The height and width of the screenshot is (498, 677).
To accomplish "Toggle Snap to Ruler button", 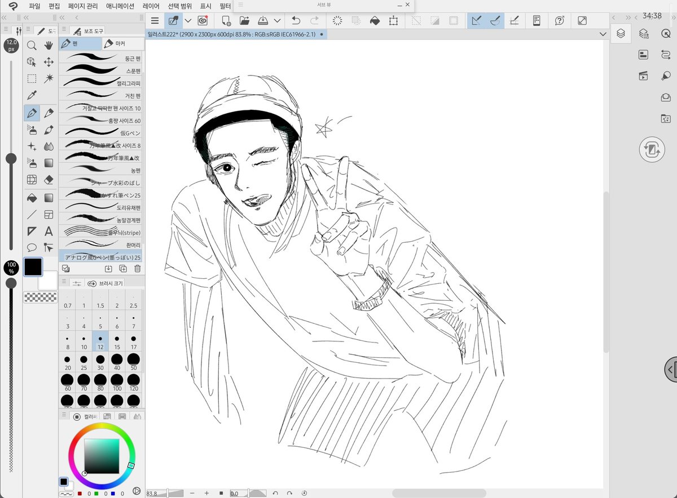I will 477,20.
